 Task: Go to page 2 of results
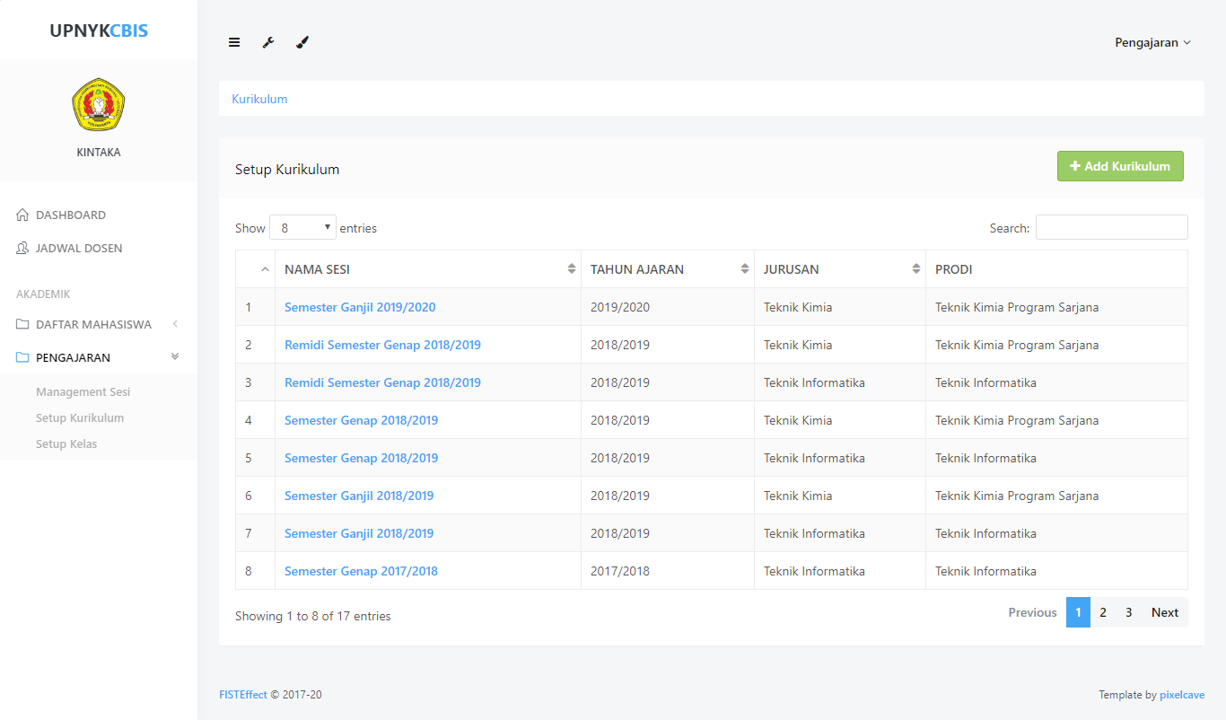pyautogui.click(x=1103, y=612)
